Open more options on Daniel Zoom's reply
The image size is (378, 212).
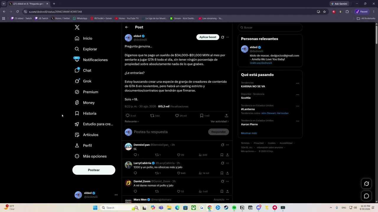(x=227, y=181)
